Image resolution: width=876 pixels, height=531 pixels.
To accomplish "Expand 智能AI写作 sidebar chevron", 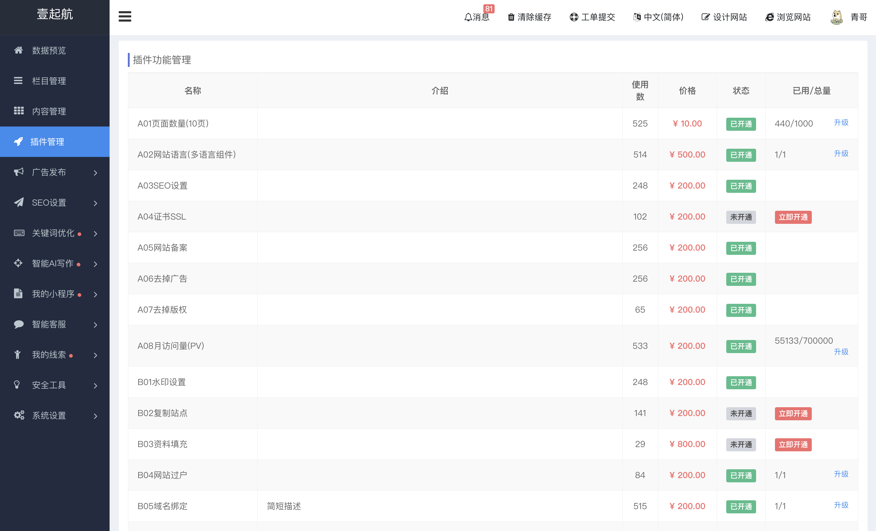I will [95, 264].
